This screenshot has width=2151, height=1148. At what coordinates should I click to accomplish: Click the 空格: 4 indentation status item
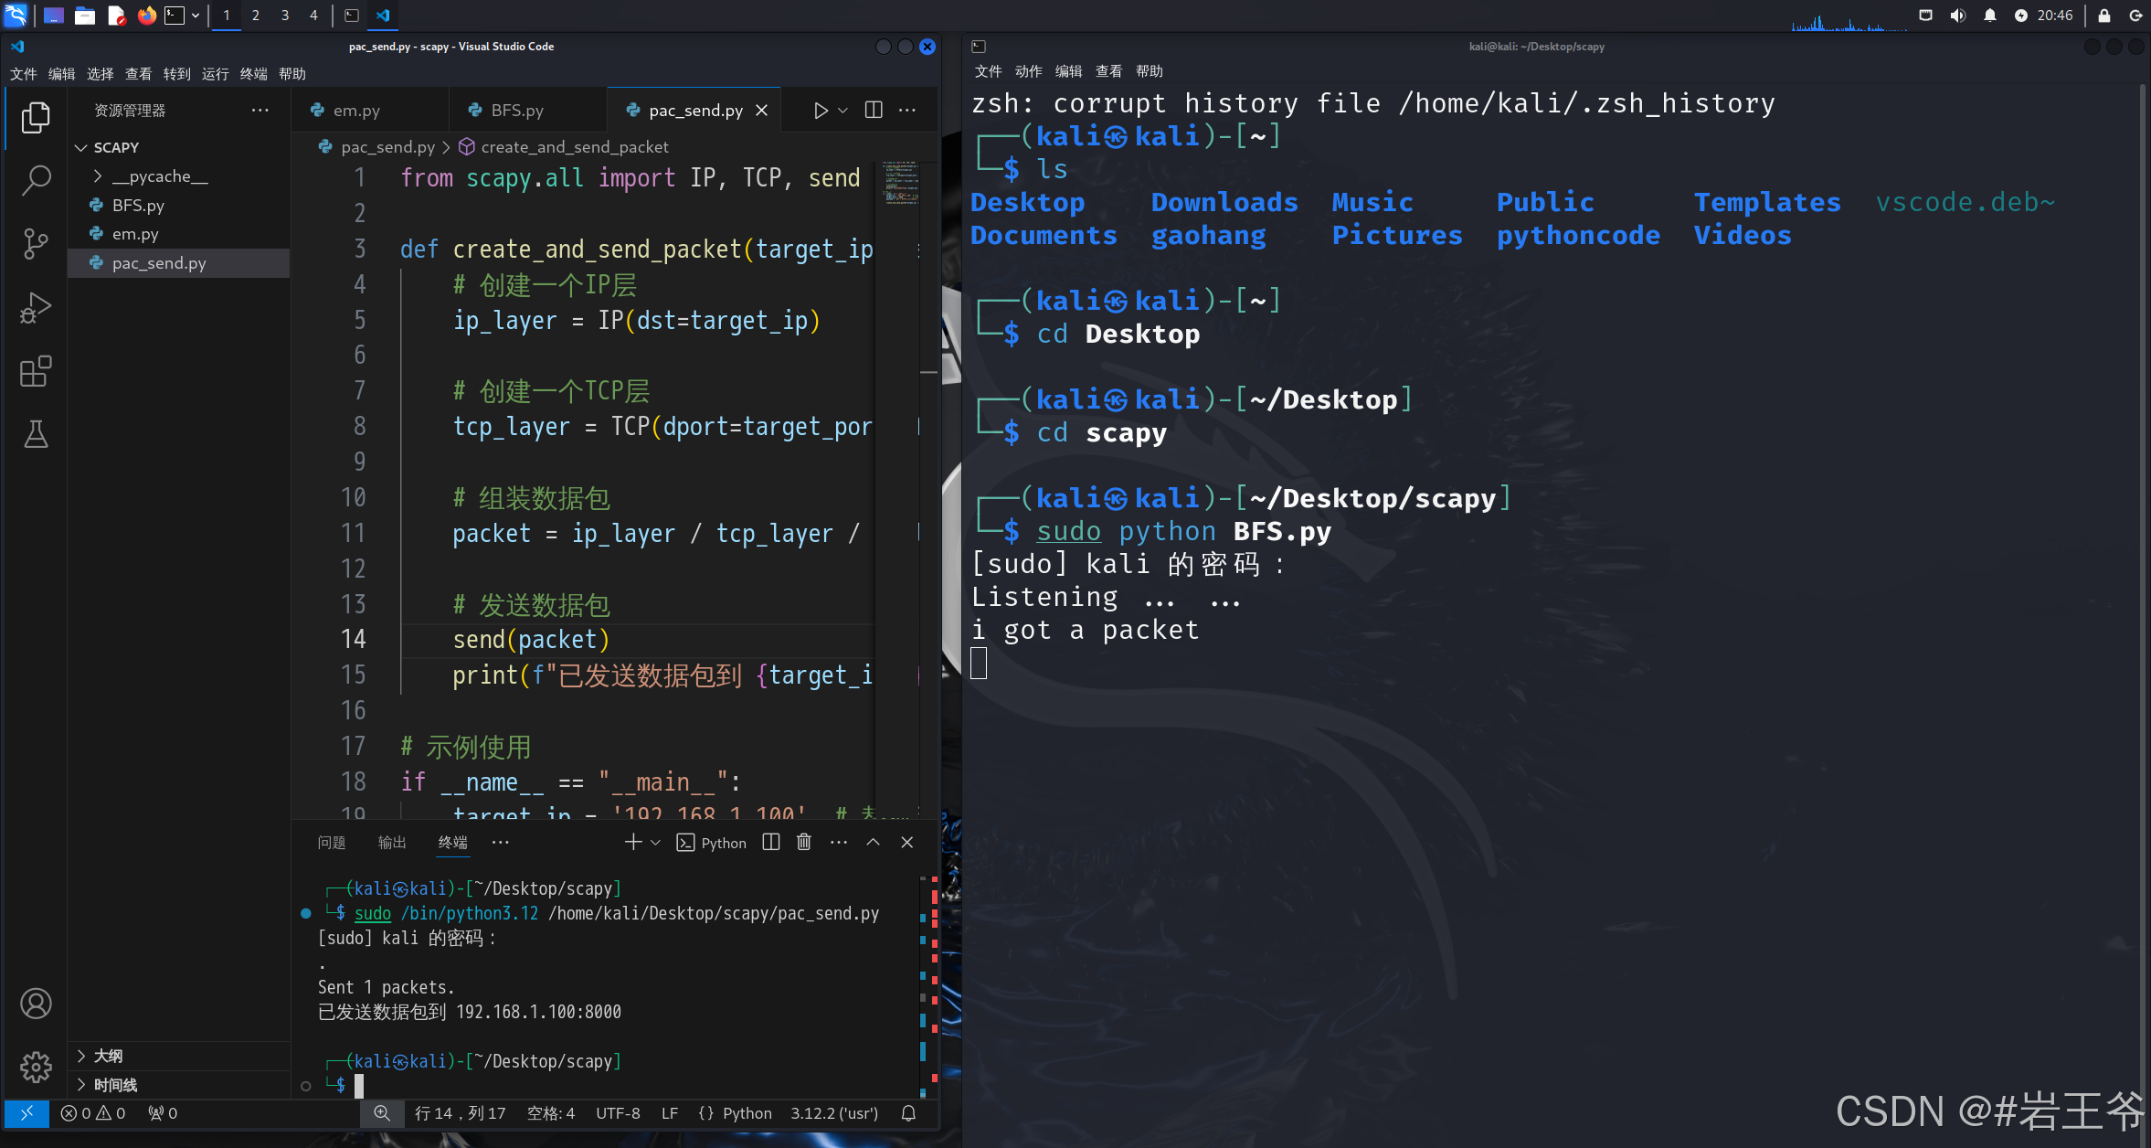[x=551, y=1113]
